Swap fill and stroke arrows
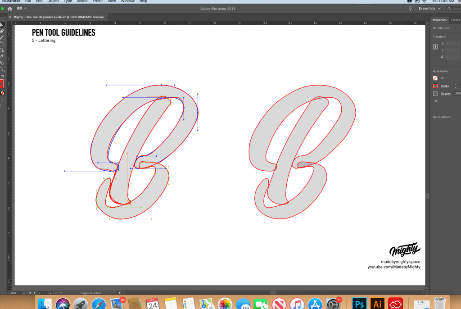Screen dimensions: 461x309 pos(3,76)
